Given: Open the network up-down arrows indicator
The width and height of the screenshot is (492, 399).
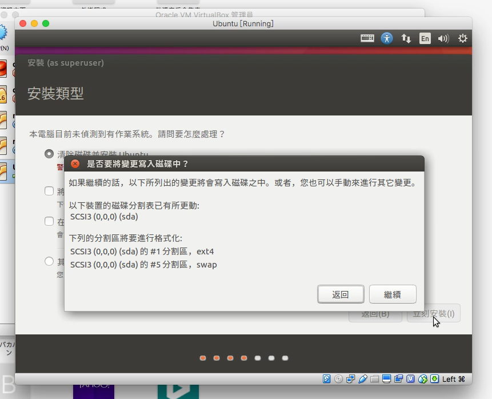Looking at the screenshot, I should 406,38.
